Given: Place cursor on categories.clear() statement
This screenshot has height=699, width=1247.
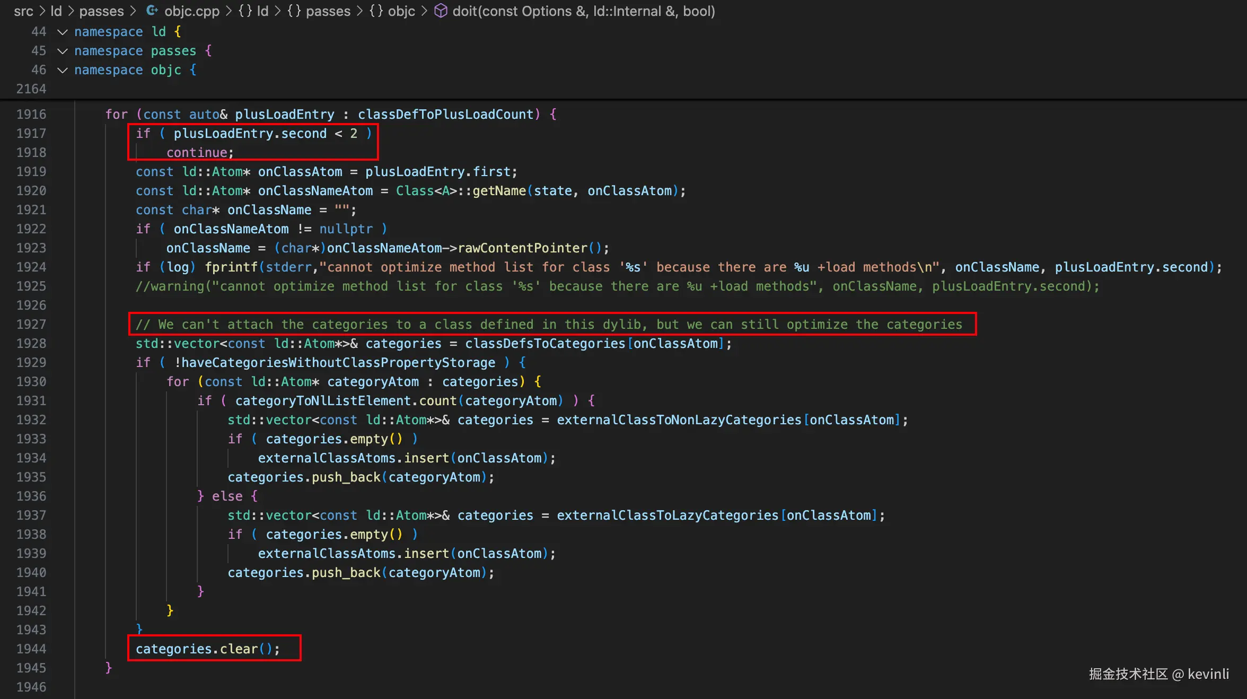Looking at the screenshot, I should pyautogui.click(x=207, y=649).
